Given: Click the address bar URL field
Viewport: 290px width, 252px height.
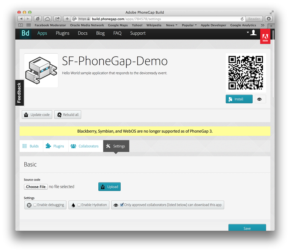Looking at the screenshot, I should pyautogui.click(x=158, y=19).
